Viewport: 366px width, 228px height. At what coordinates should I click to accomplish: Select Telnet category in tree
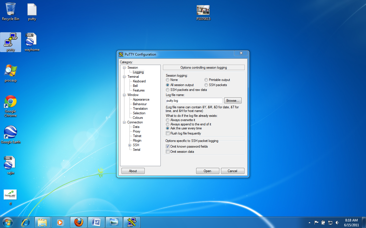(x=137, y=136)
